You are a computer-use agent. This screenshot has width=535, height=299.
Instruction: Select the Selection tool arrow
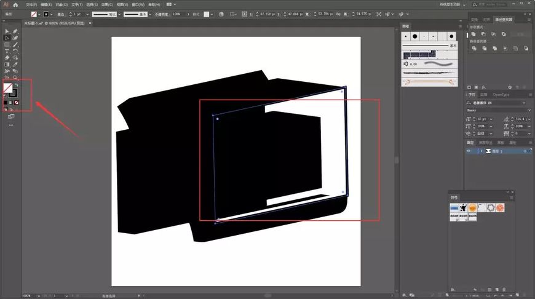[x=7, y=31]
